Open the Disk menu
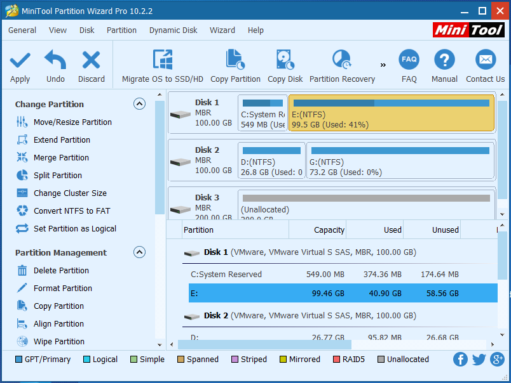Screen dimensions: 511x383 (x=86, y=30)
